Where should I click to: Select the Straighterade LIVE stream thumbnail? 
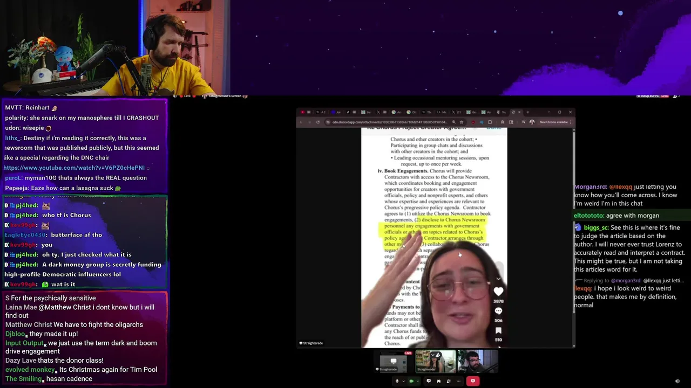pos(394,362)
